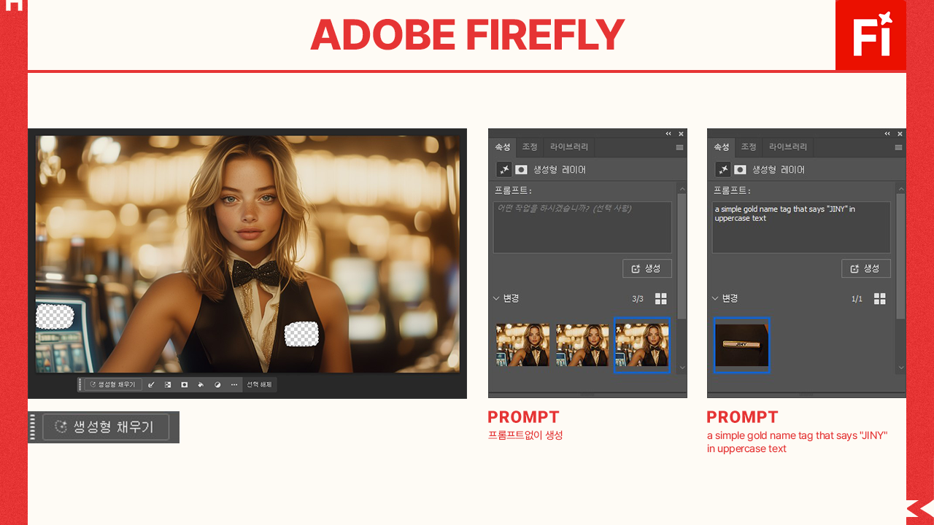Switch to the 조정 tab in the left panel
934x525 pixels.
tap(530, 147)
